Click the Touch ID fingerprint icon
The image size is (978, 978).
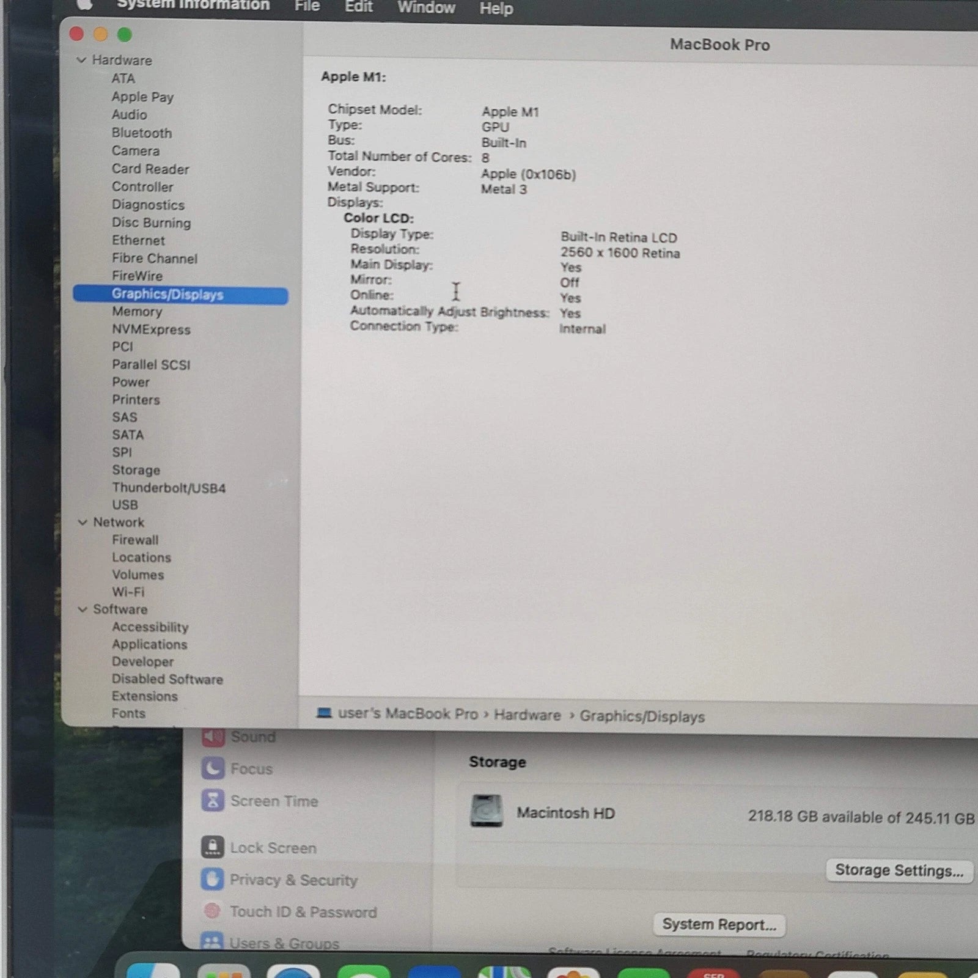[212, 911]
